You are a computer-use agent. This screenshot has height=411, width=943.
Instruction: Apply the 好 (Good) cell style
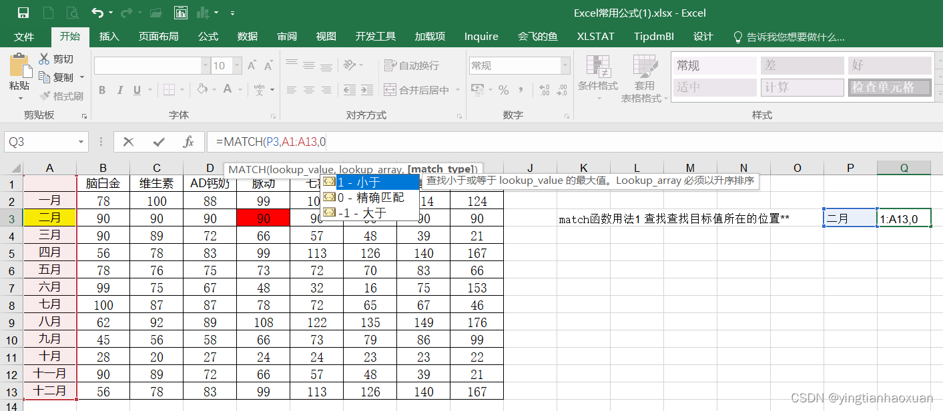890,65
